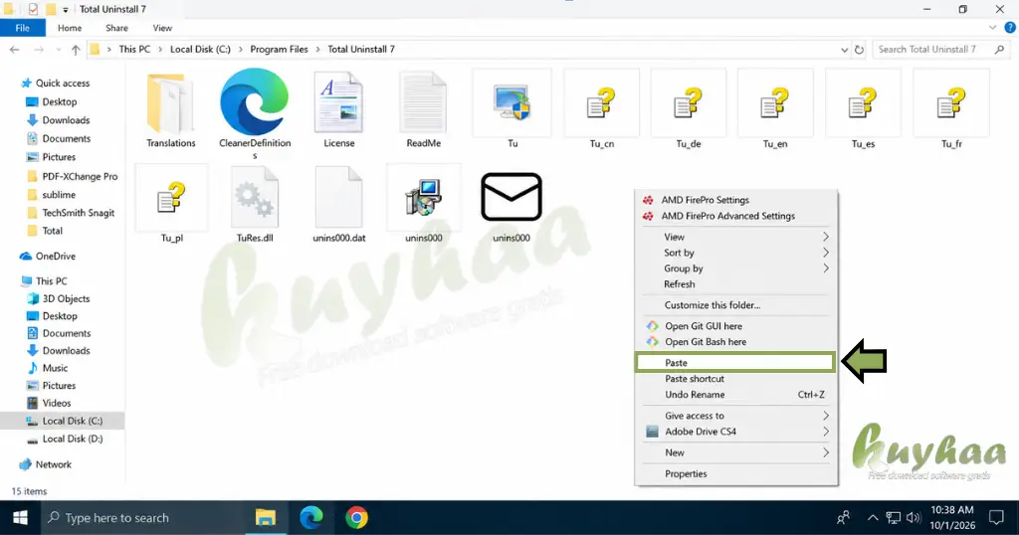Go to This PC in breadcrumb

(134, 50)
